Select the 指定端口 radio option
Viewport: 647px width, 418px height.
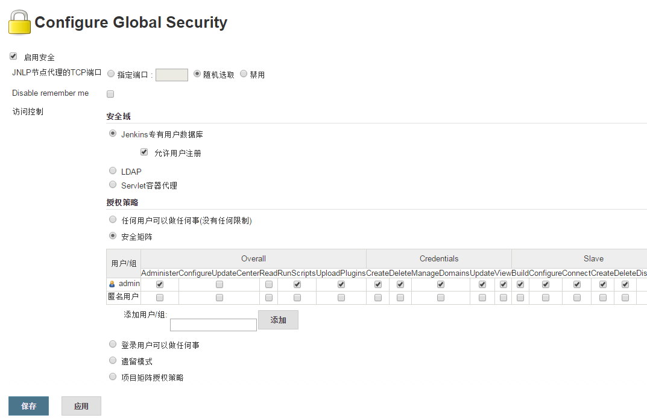111,74
